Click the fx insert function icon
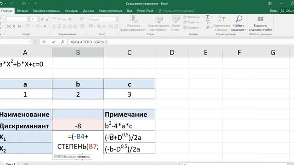 click(x=62, y=42)
